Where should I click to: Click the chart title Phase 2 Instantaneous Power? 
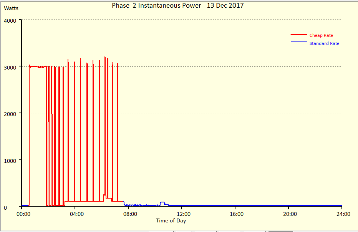point(177,5)
